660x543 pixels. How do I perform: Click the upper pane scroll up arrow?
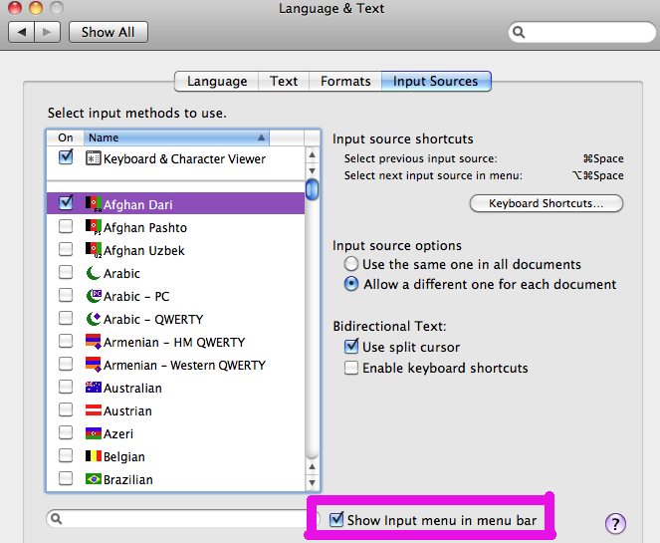(x=312, y=154)
